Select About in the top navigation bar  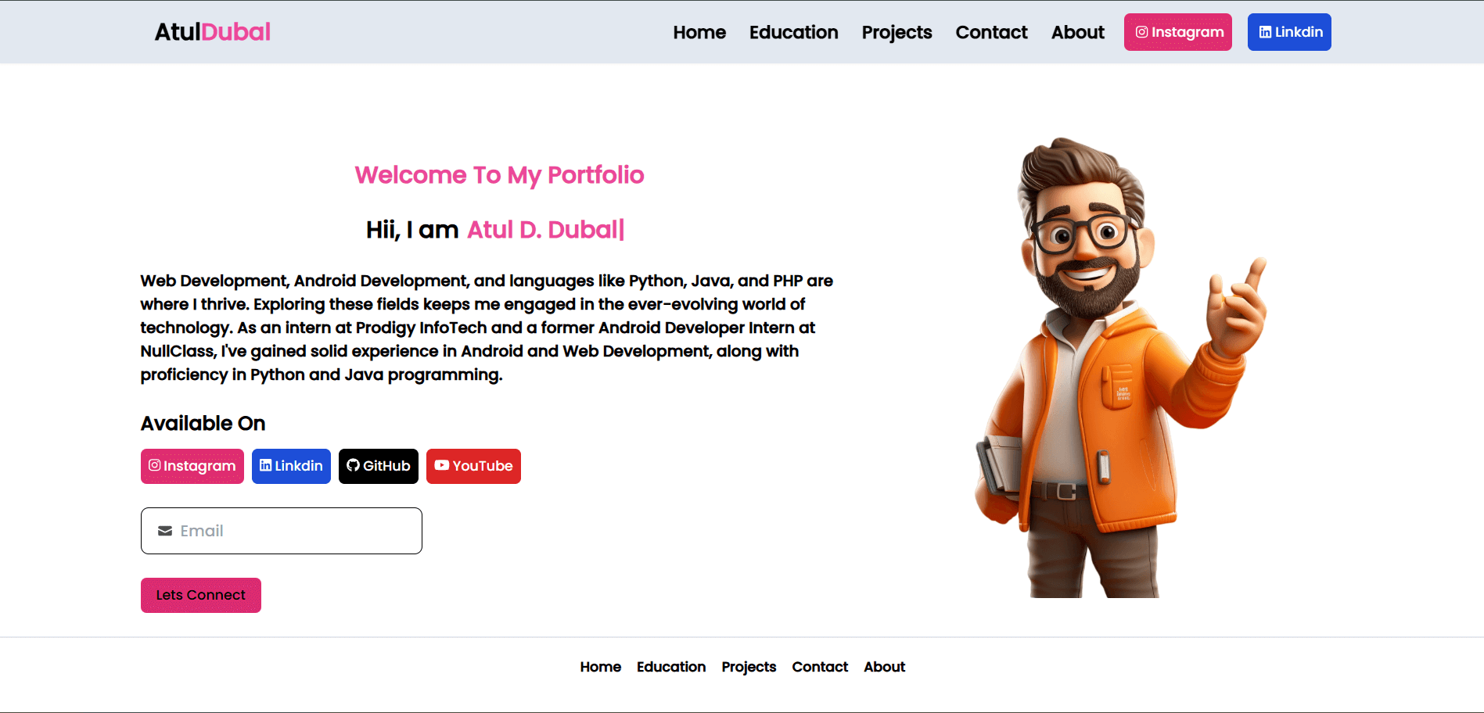tap(1077, 32)
